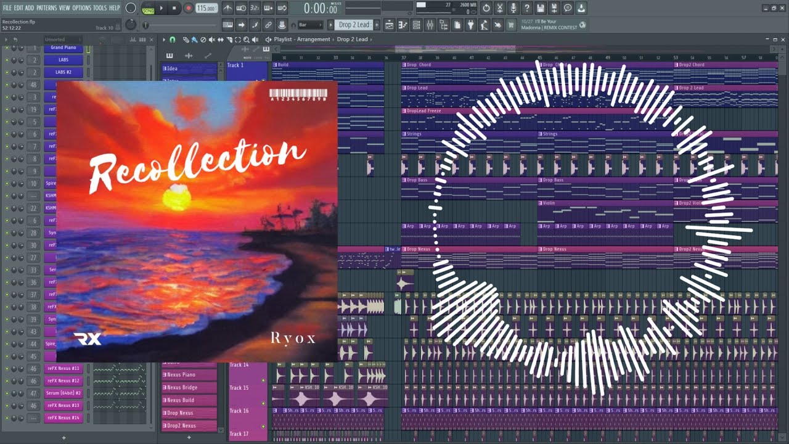The width and height of the screenshot is (789, 444).
Task: Enable typing keyboard to piano
Action: point(229,25)
